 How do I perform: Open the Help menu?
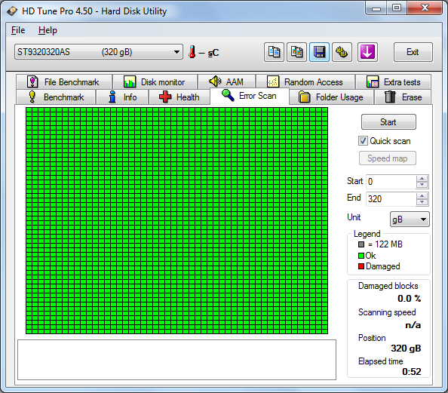tap(48, 30)
